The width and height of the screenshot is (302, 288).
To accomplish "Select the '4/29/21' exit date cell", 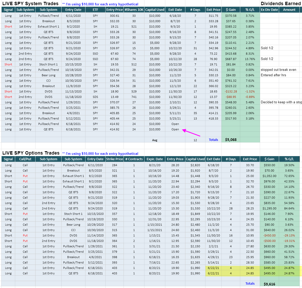I will 213,257.
